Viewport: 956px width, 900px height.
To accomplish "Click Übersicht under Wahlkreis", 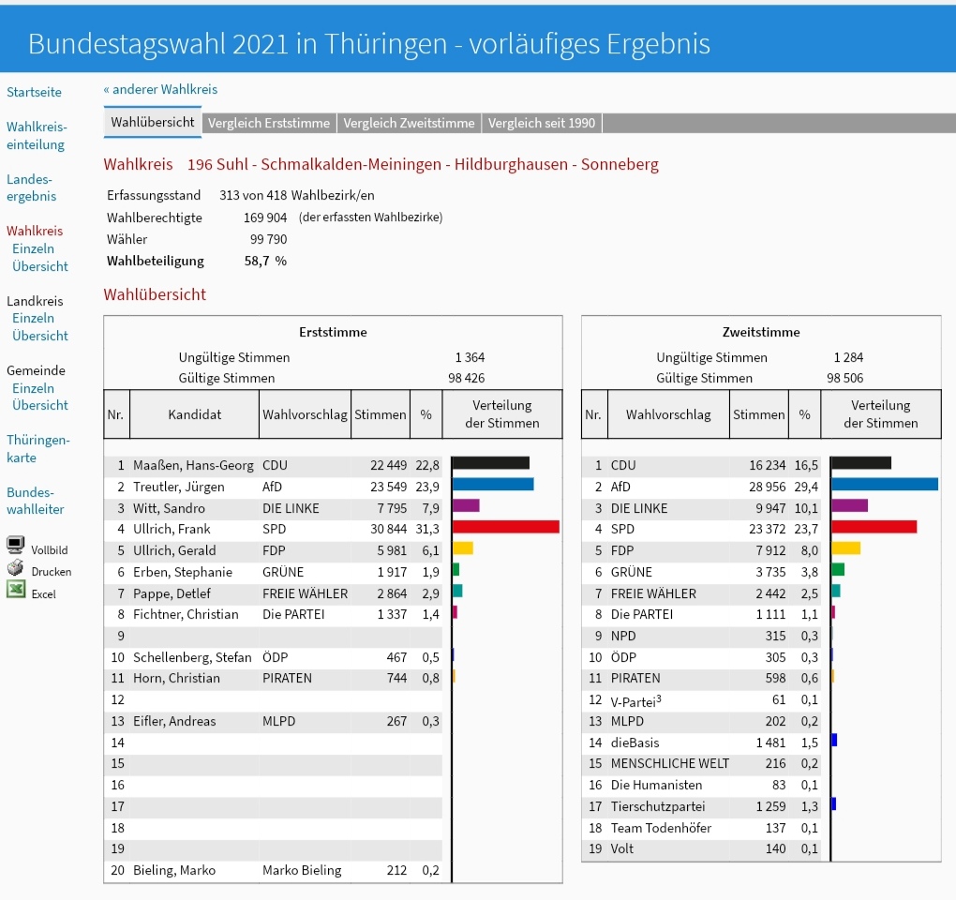I will point(40,266).
